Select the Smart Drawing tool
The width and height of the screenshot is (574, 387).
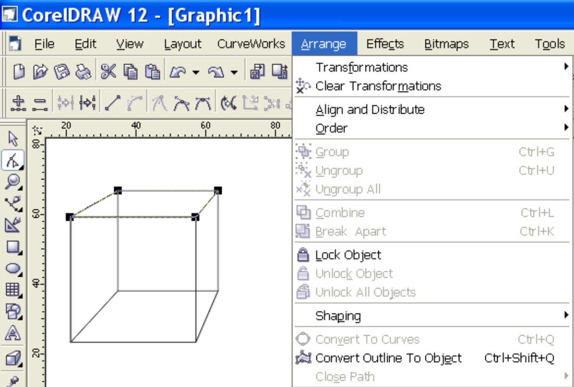click(x=13, y=225)
